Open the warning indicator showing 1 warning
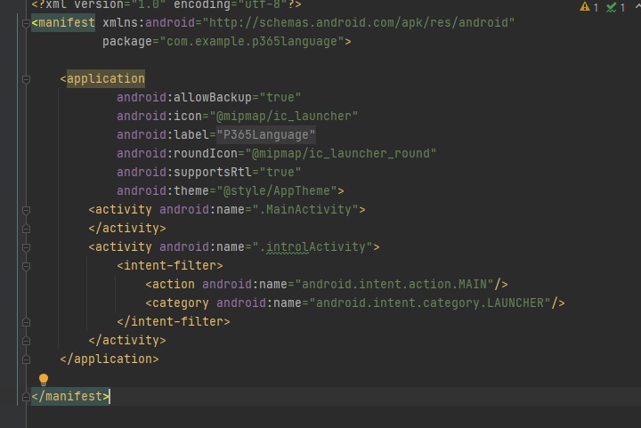641x428 pixels. click(588, 7)
